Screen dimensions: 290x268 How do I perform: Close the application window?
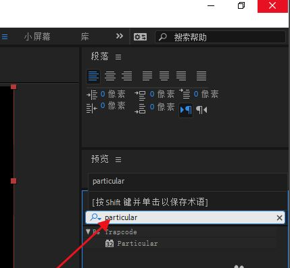272,5
